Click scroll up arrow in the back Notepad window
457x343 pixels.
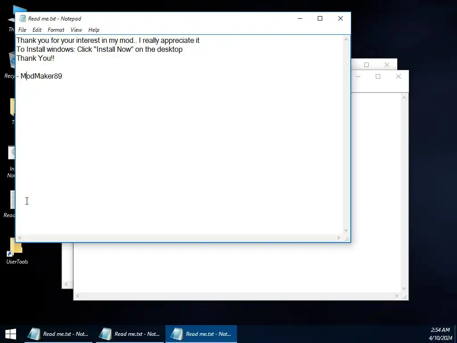click(404, 97)
